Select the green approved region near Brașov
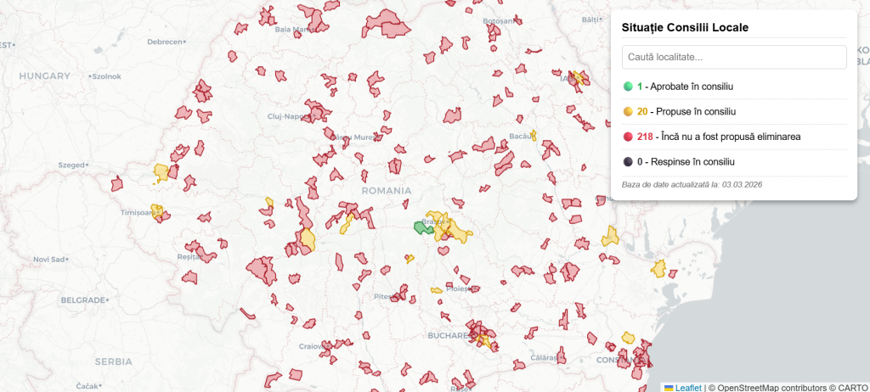 point(422,227)
